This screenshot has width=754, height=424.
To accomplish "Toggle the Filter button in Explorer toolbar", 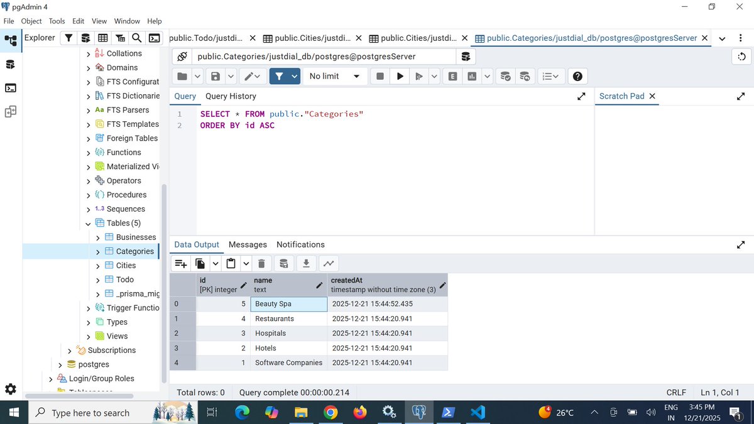I will [68, 38].
